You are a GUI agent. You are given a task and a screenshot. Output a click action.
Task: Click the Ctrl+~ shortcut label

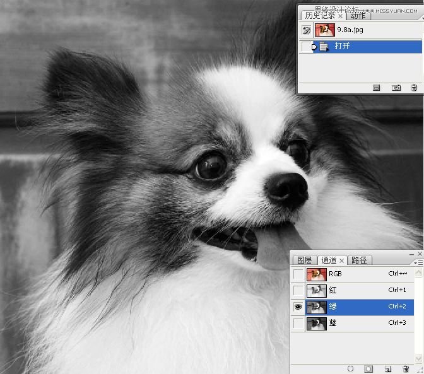pos(397,274)
